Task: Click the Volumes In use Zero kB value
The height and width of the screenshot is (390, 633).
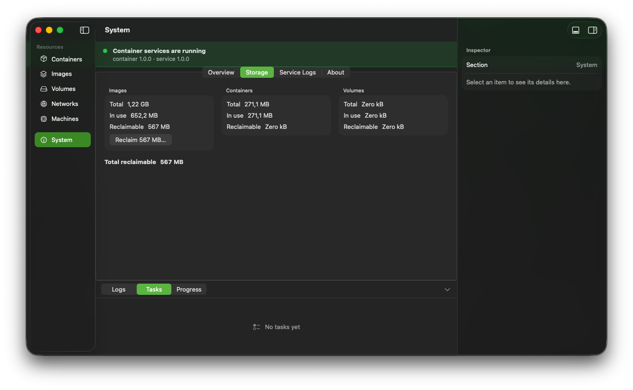Action: pyautogui.click(x=375, y=115)
